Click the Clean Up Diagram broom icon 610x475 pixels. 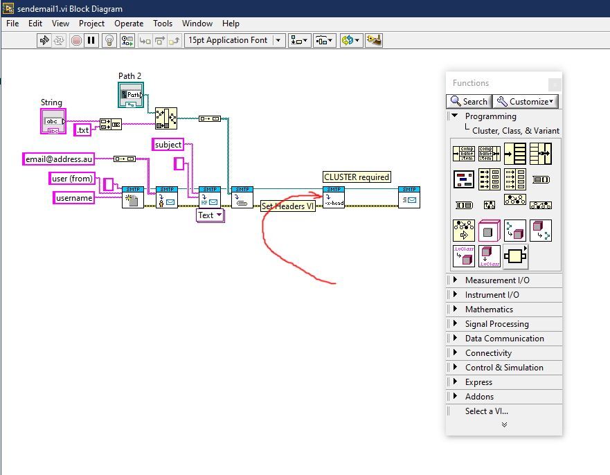[x=373, y=40]
